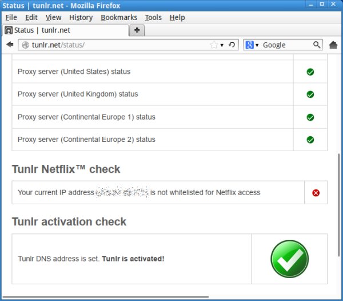343x301 pixels.
Task: Open the View menu
Action: pos(53,18)
